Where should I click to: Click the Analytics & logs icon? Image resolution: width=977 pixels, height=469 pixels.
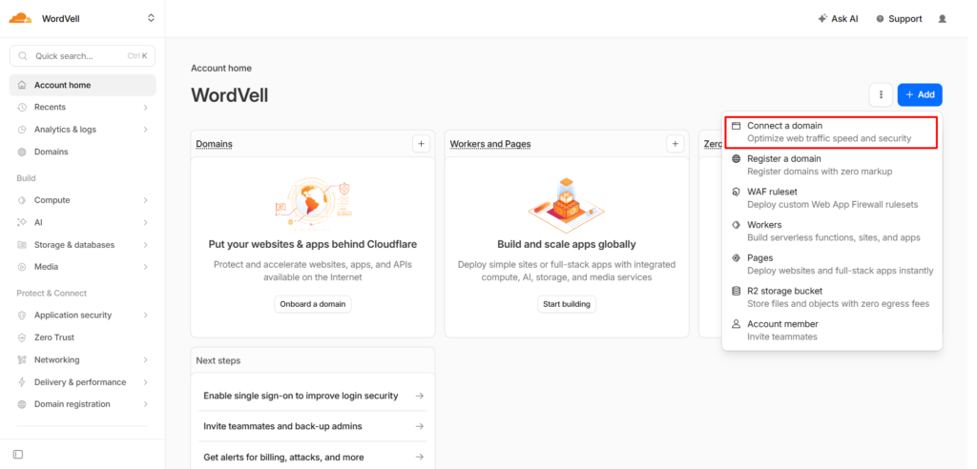tap(22, 130)
